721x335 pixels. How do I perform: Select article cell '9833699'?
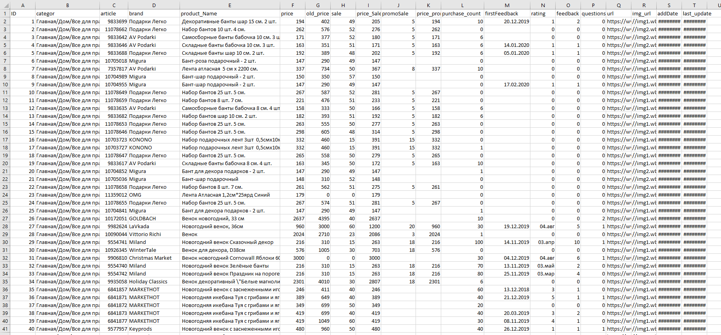pos(114,21)
